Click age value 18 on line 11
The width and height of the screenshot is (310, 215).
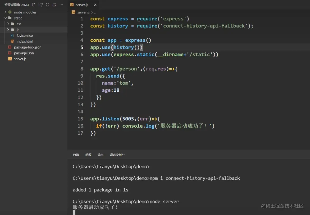tap(116, 90)
